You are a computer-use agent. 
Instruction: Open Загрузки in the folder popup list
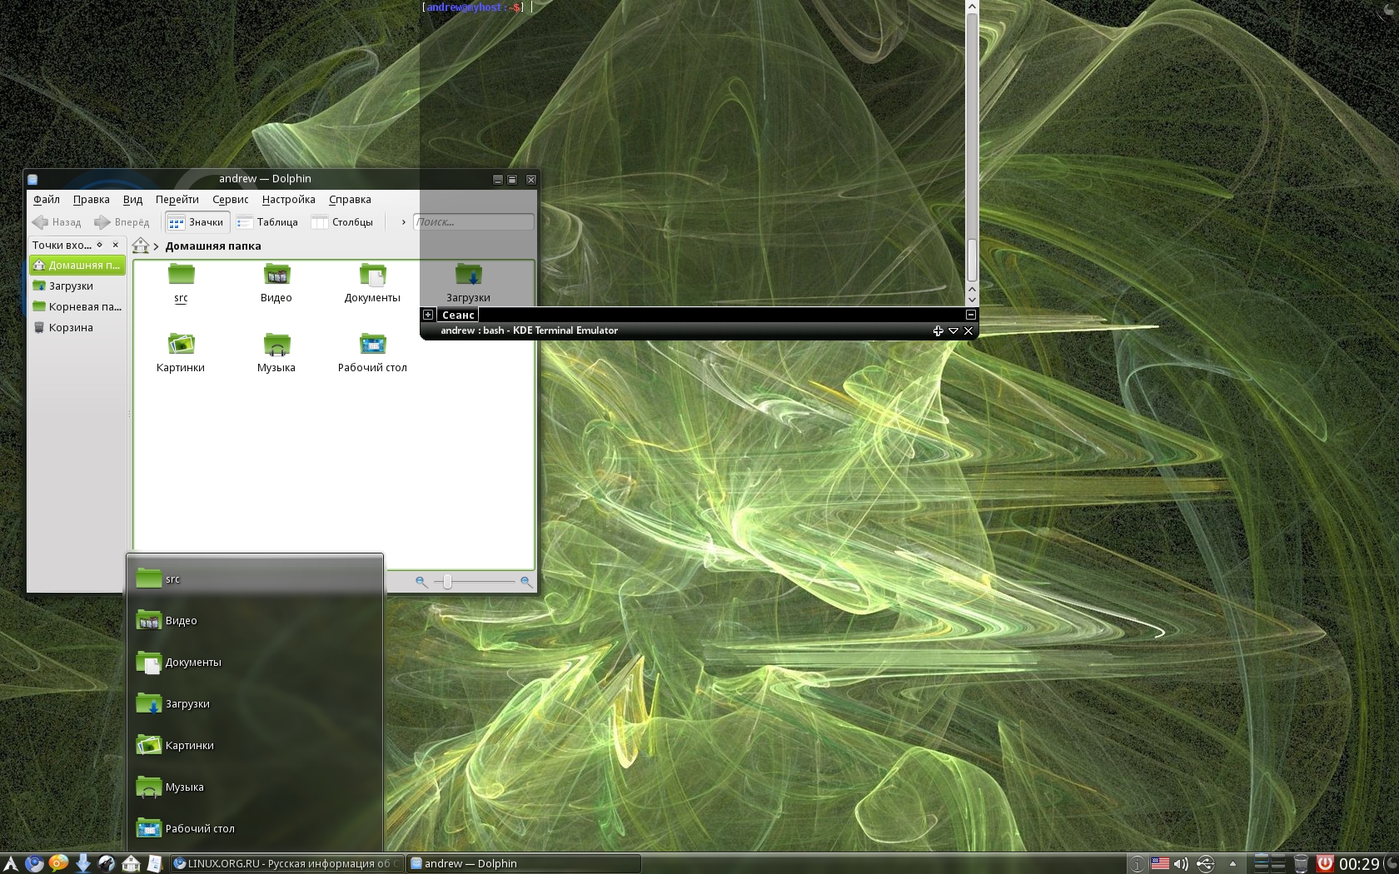[x=255, y=703]
